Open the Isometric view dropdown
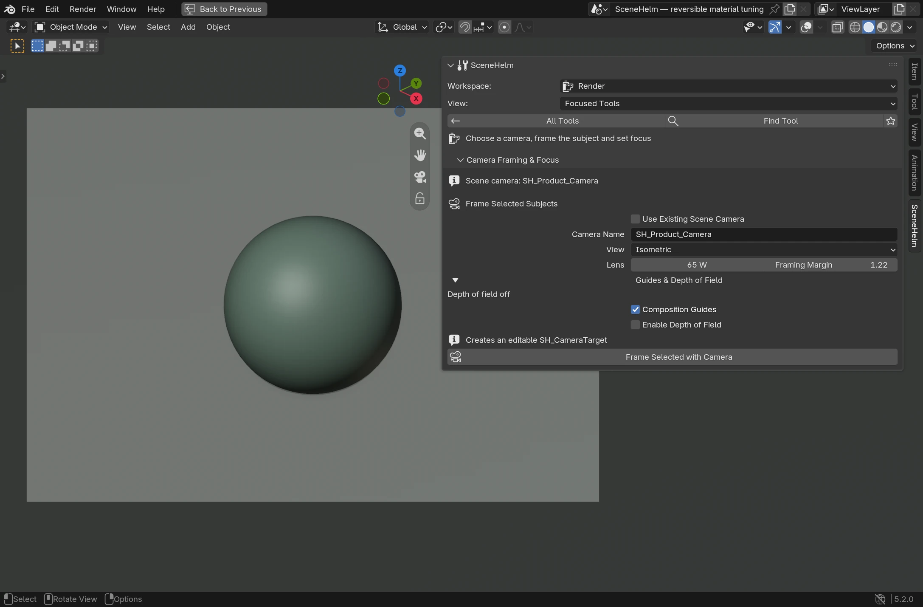Viewport: 923px width, 607px height. click(764, 250)
